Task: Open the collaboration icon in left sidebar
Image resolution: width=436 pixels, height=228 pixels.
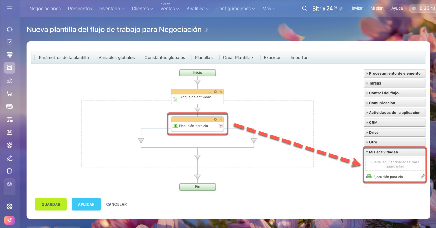Action: [10, 29]
